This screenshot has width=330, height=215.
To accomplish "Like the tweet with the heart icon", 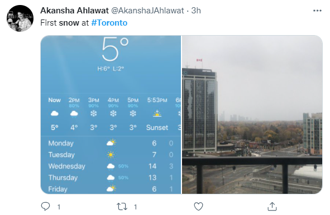I will pos(198,207).
